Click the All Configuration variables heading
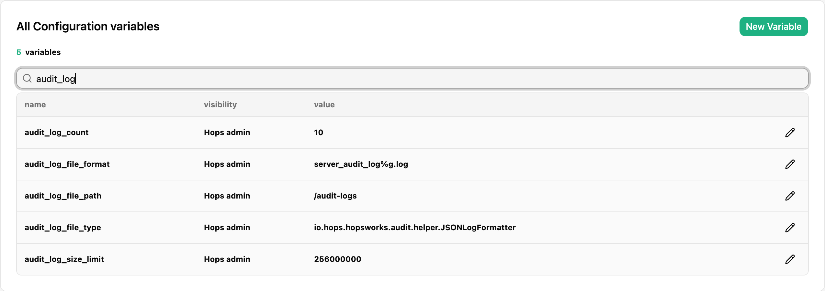This screenshot has height=291, width=825. tap(88, 27)
